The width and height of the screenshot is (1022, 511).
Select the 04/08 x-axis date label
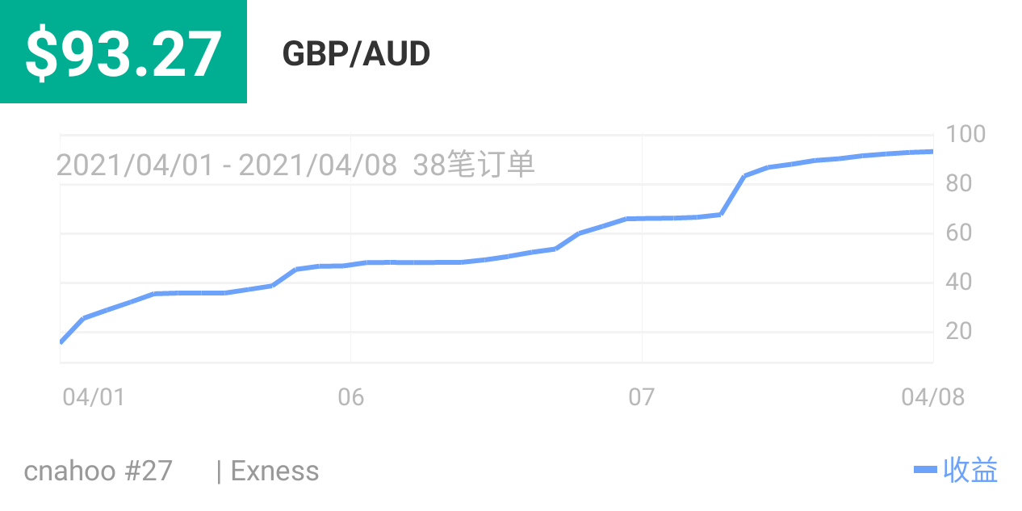[x=932, y=397]
